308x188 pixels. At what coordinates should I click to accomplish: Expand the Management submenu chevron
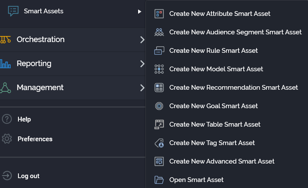click(x=142, y=88)
